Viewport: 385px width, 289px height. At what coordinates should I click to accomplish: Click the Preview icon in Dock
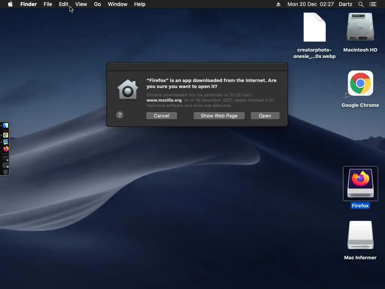click(6, 142)
